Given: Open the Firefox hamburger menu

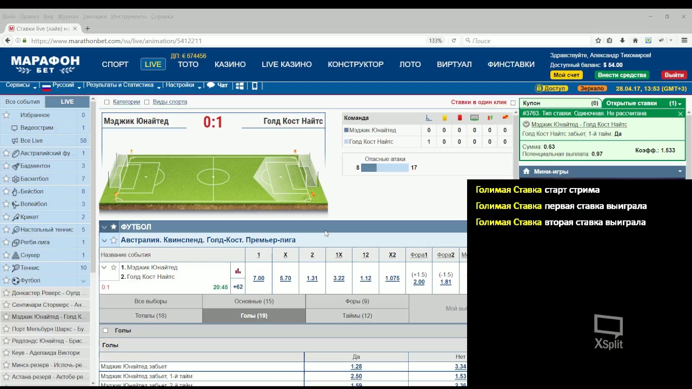Looking at the screenshot, I should coord(684,41).
